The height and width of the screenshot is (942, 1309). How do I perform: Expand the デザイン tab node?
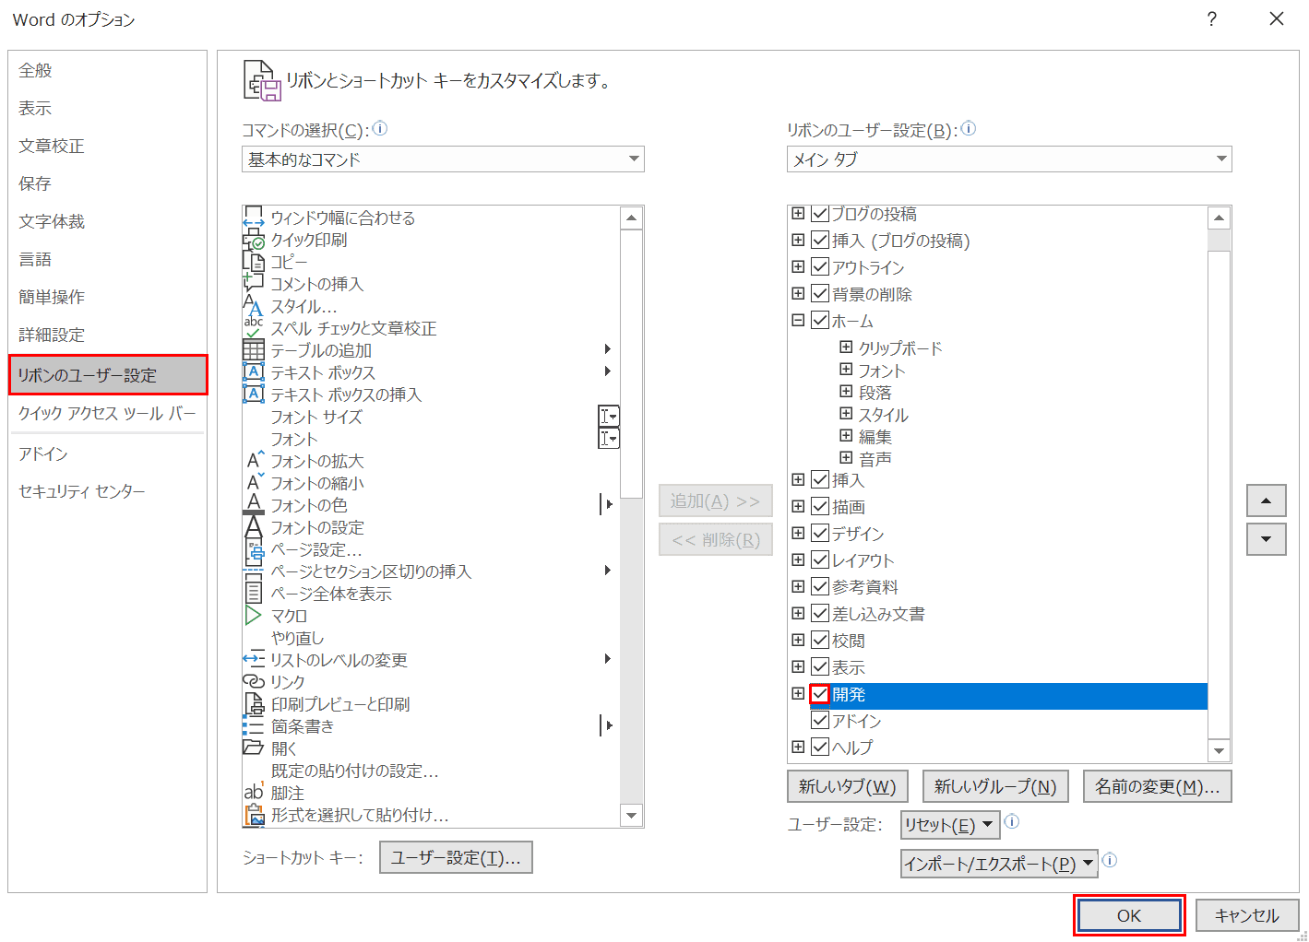(x=798, y=534)
